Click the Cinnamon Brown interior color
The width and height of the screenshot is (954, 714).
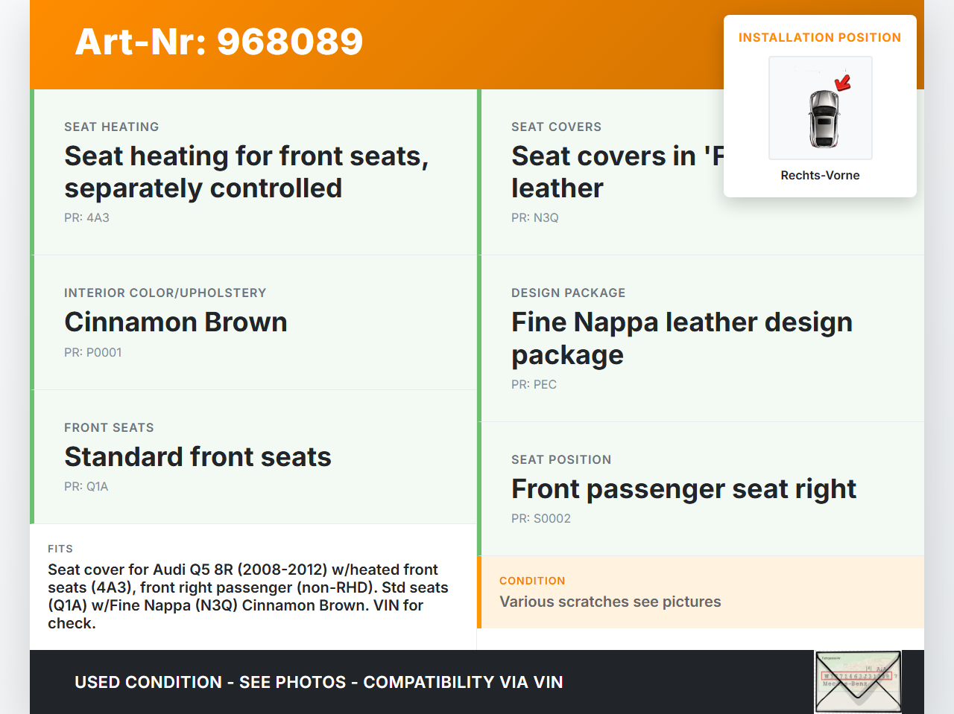tap(176, 322)
